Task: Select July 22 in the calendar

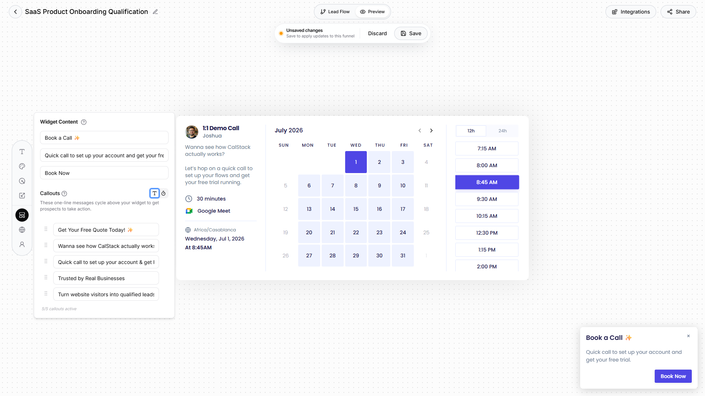Action: click(x=356, y=232)
